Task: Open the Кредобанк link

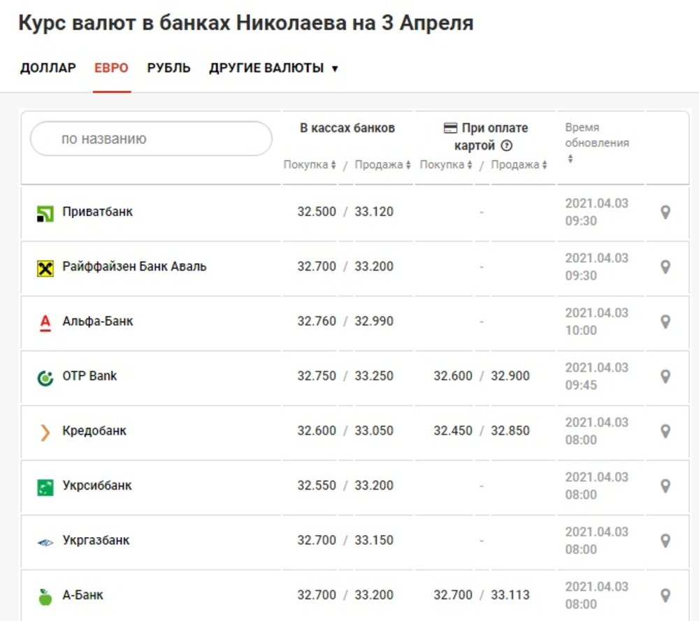Action: 94,431
